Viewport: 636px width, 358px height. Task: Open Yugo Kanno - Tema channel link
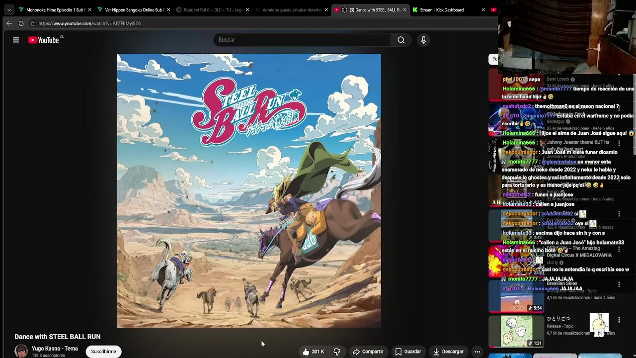click(55, 349)
